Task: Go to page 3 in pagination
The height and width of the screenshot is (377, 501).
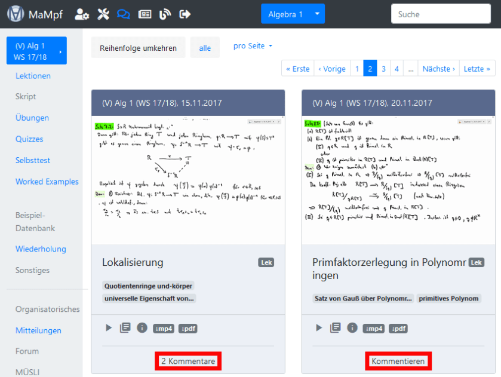Action: click(383, 69)
